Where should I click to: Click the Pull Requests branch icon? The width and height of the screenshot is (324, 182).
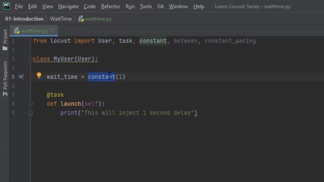point(5,94)
